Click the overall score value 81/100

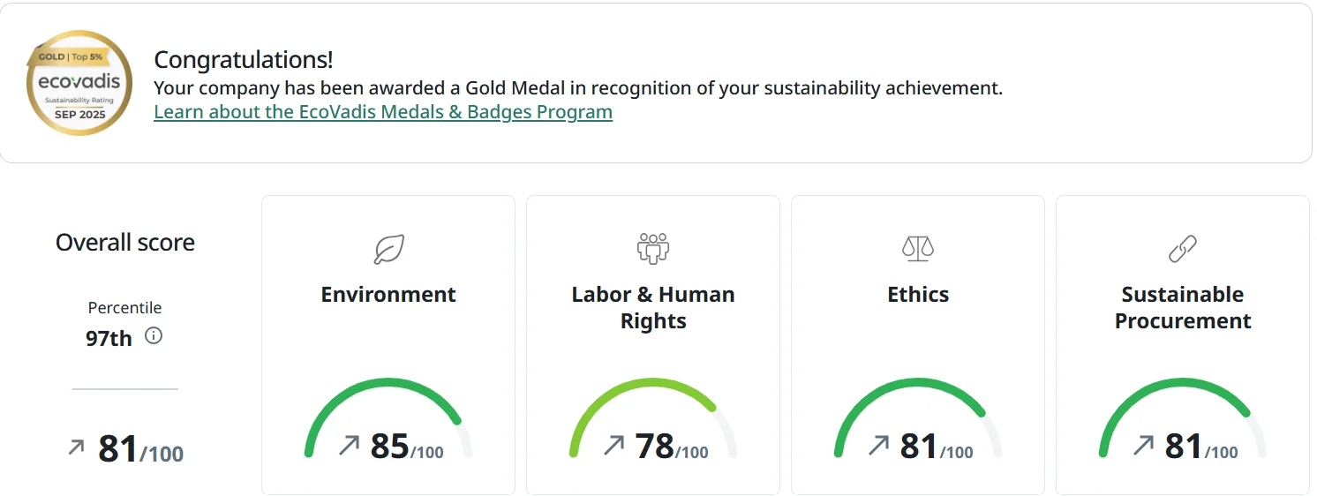[x=140, y=449]
